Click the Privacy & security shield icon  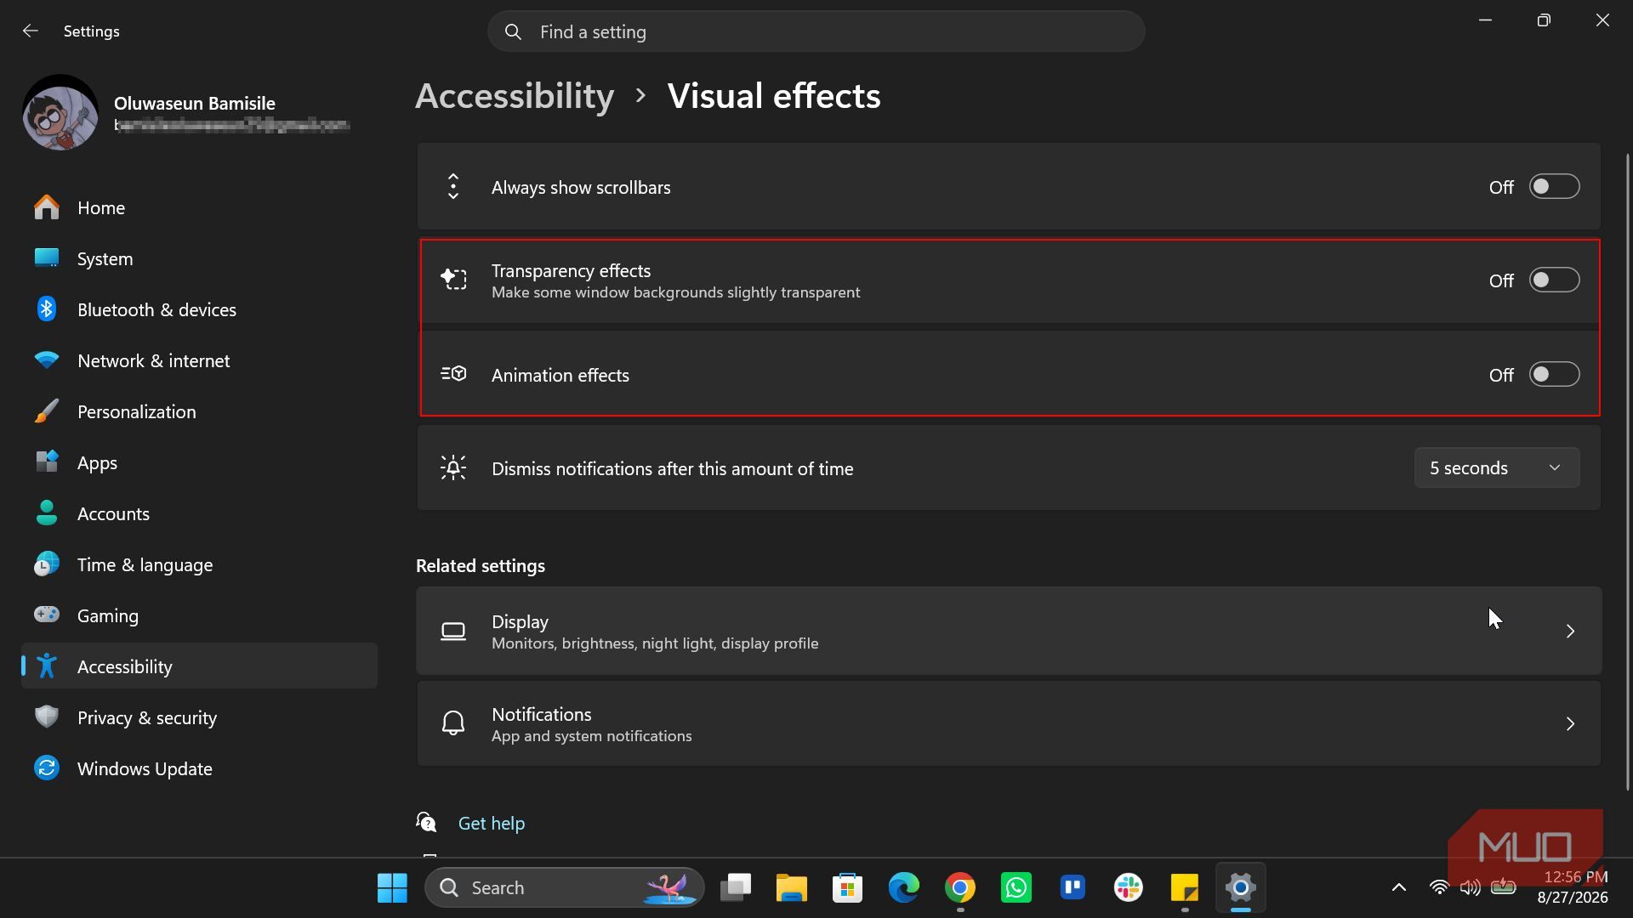coord(47,717)
